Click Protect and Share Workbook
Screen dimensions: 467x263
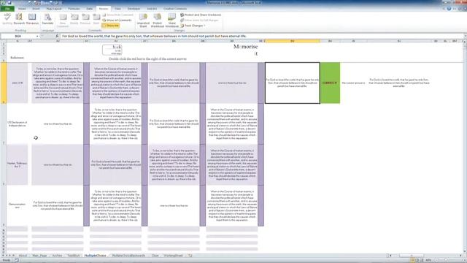[201, 15]
